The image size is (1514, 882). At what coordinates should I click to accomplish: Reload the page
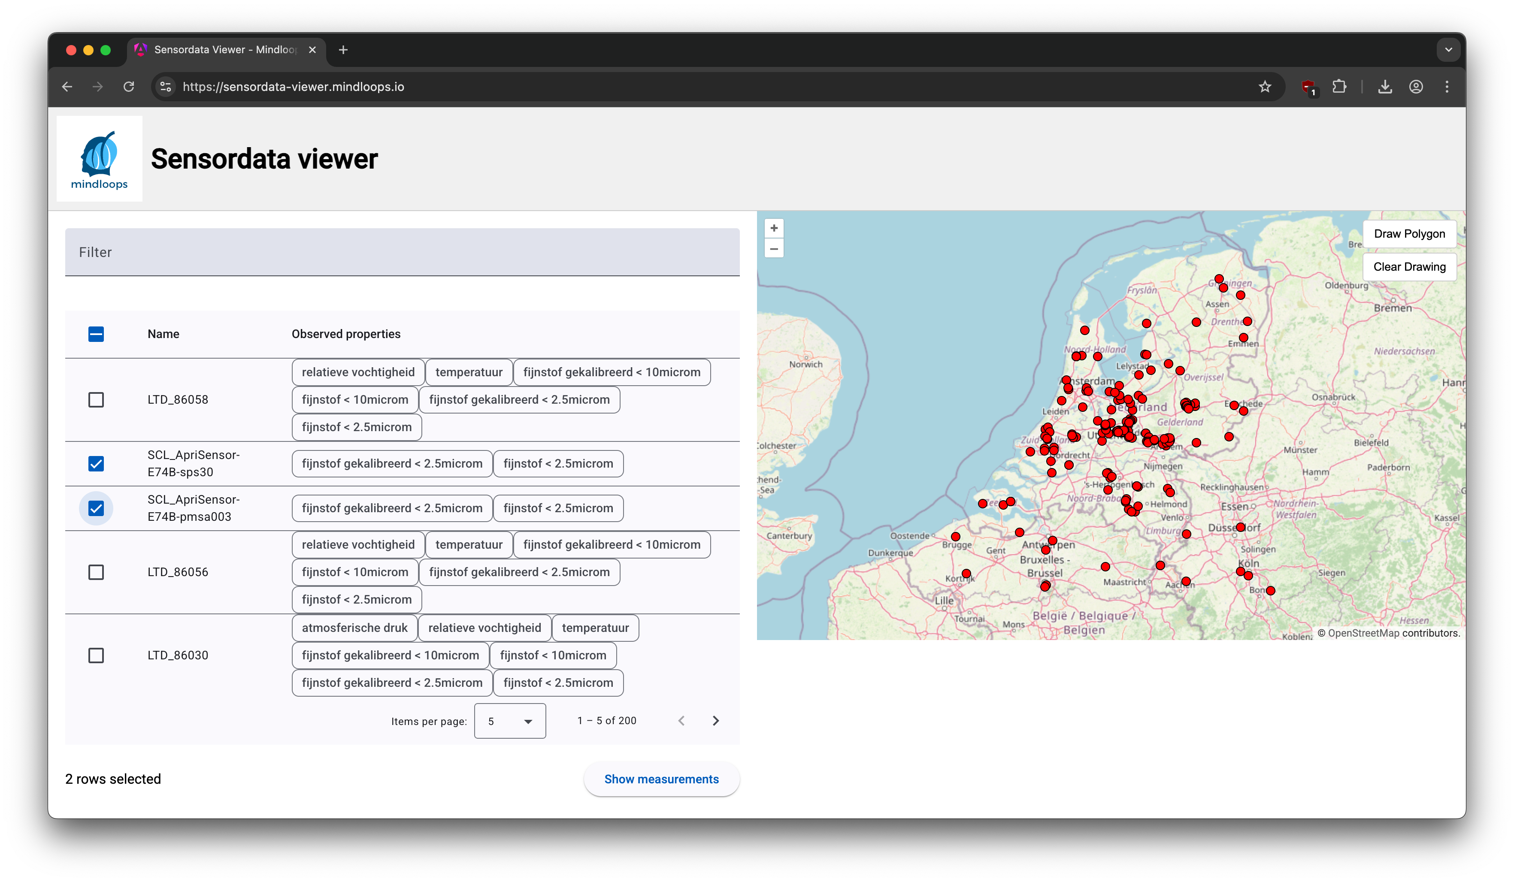coord(129,87)
